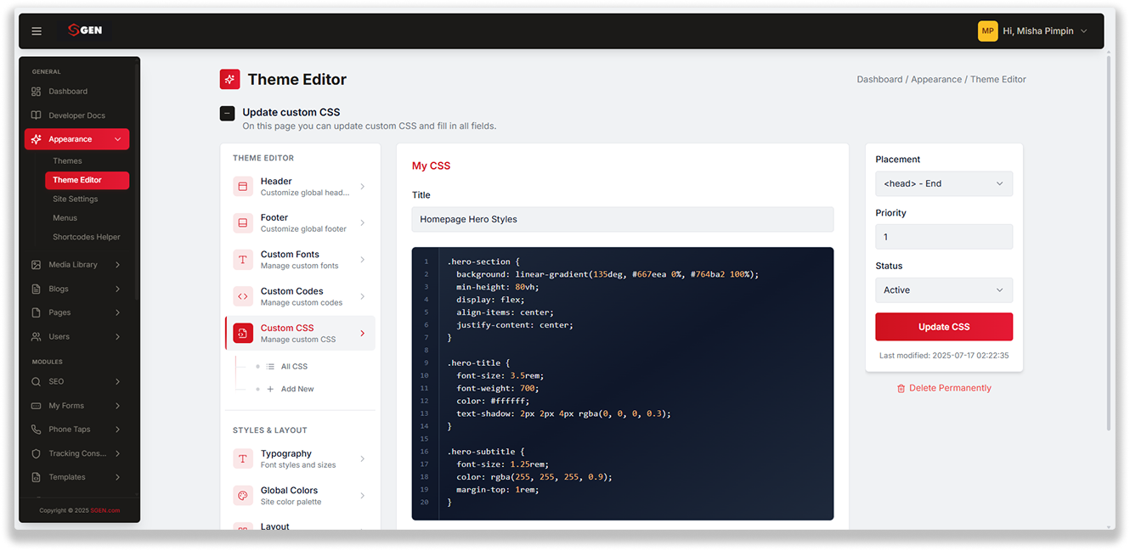Select the Footer layout icon
The image size is (1130, 551).
[x=243, y=222]
